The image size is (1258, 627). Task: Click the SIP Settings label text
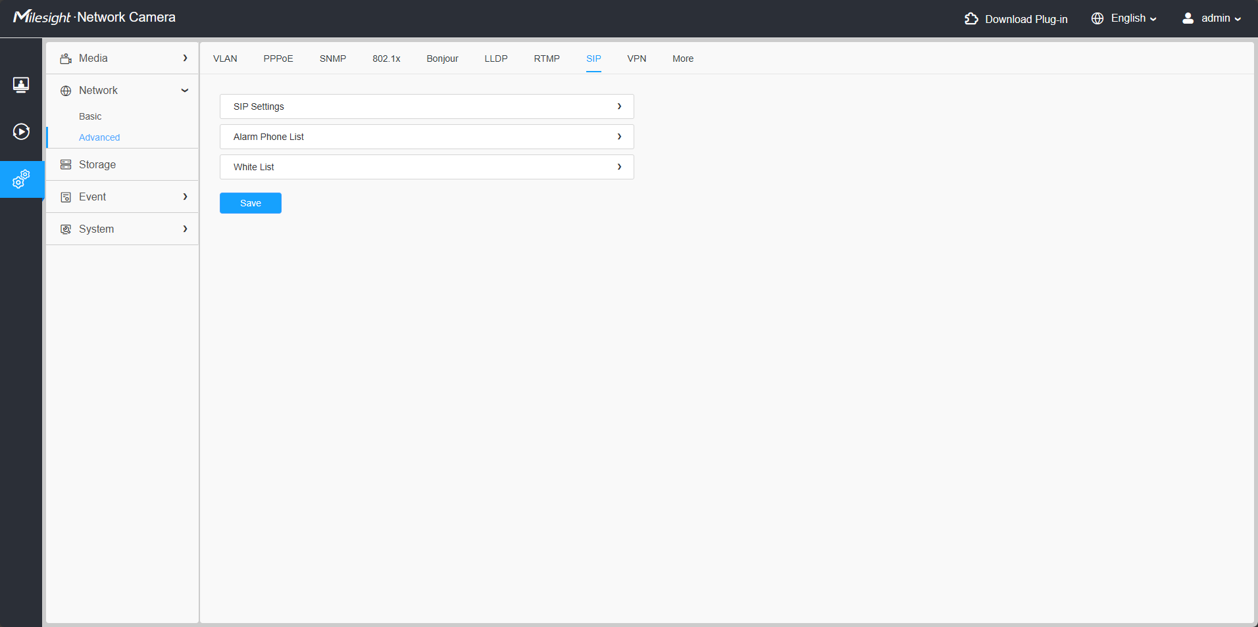pos(259,106)
